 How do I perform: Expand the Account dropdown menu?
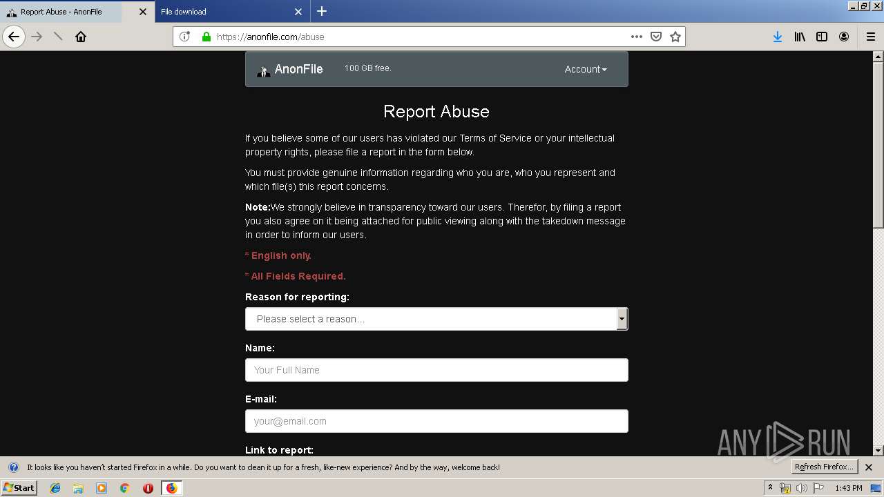(586, 69)
